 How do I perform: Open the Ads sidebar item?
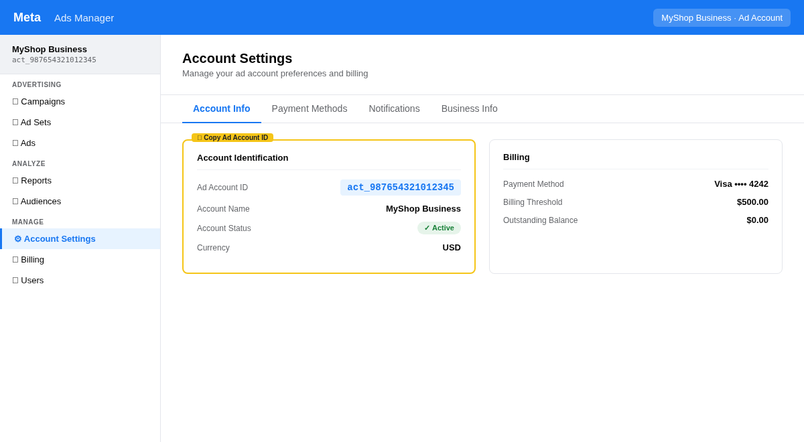click(x=80, y=143)
